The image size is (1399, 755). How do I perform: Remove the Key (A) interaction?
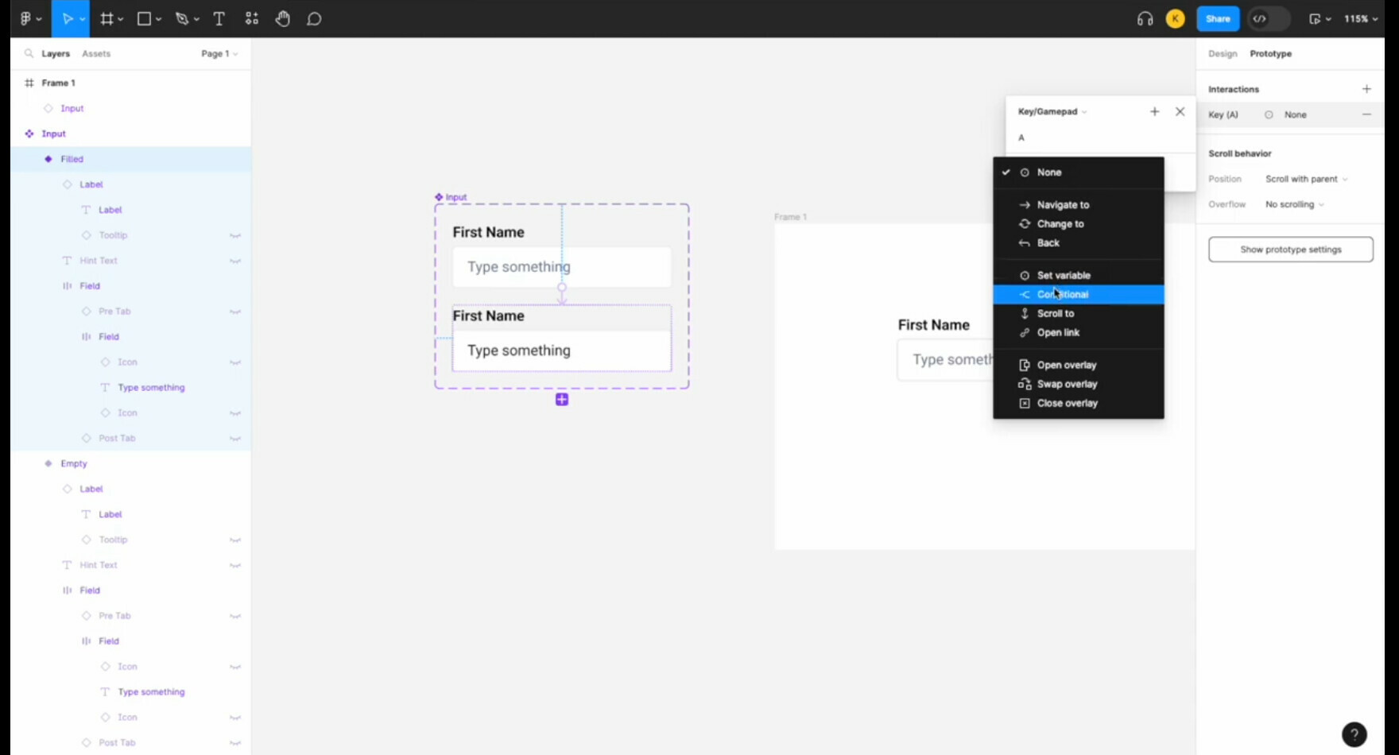[x=1366, y=114]
